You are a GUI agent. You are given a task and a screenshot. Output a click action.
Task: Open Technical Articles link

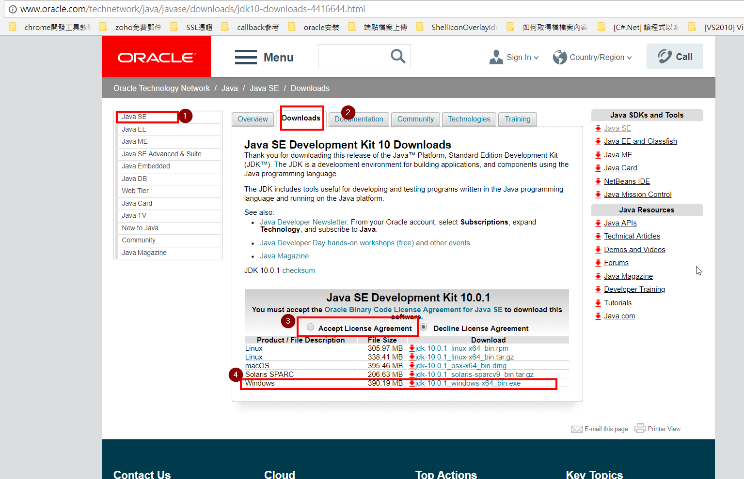tap(632, 236)
